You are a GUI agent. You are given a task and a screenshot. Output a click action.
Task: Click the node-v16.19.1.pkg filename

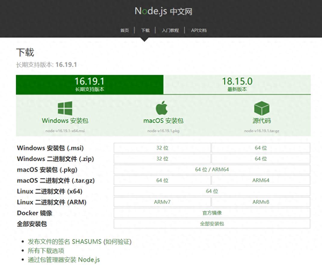click(x=163, y=131)
